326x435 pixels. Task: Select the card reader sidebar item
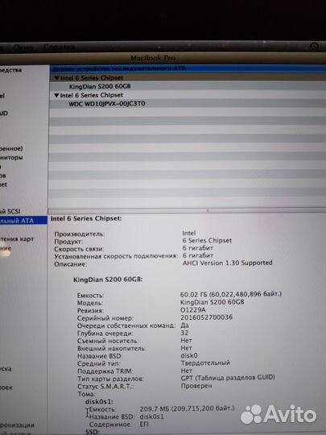coord(17,239)
